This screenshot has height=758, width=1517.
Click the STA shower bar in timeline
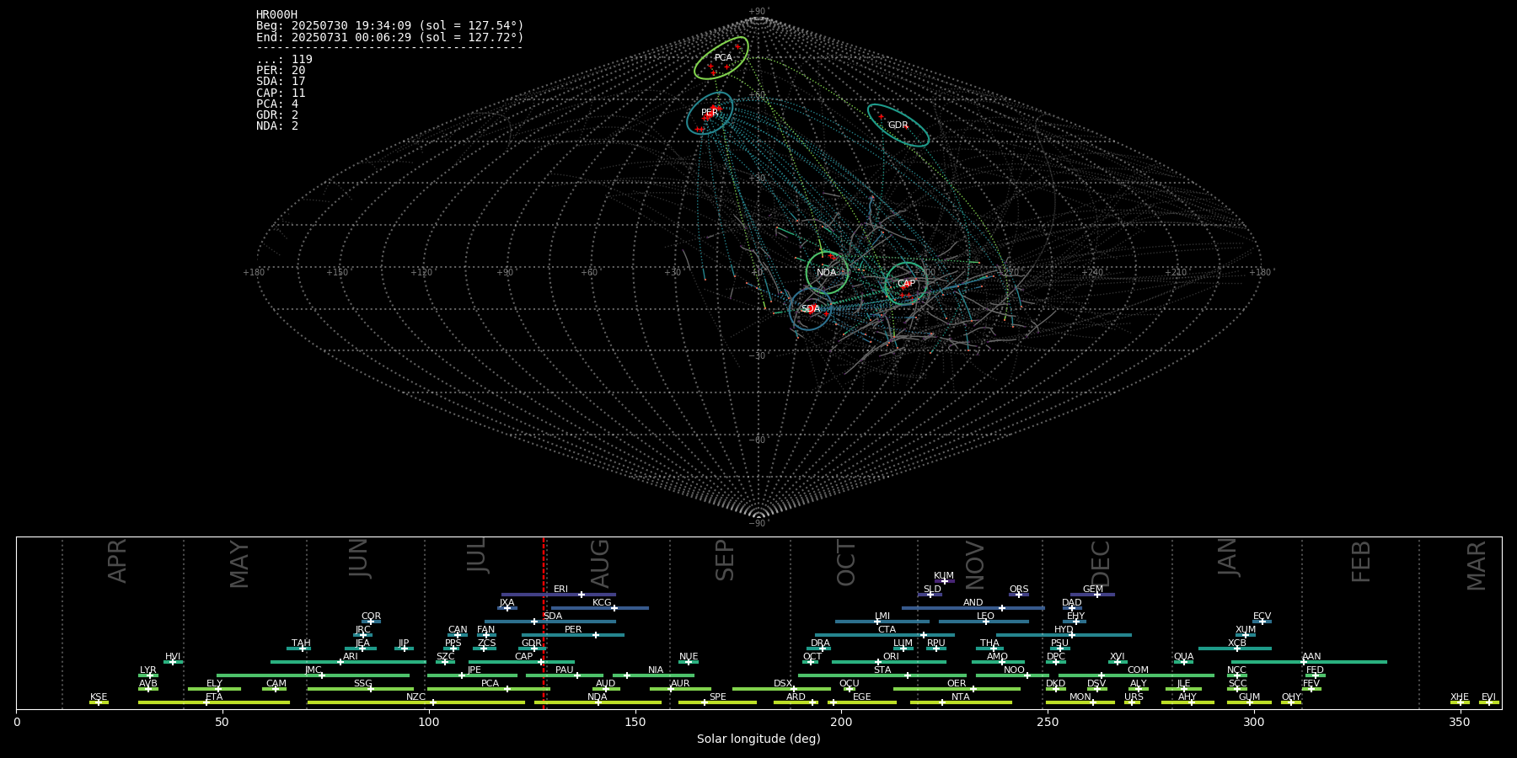882,675
